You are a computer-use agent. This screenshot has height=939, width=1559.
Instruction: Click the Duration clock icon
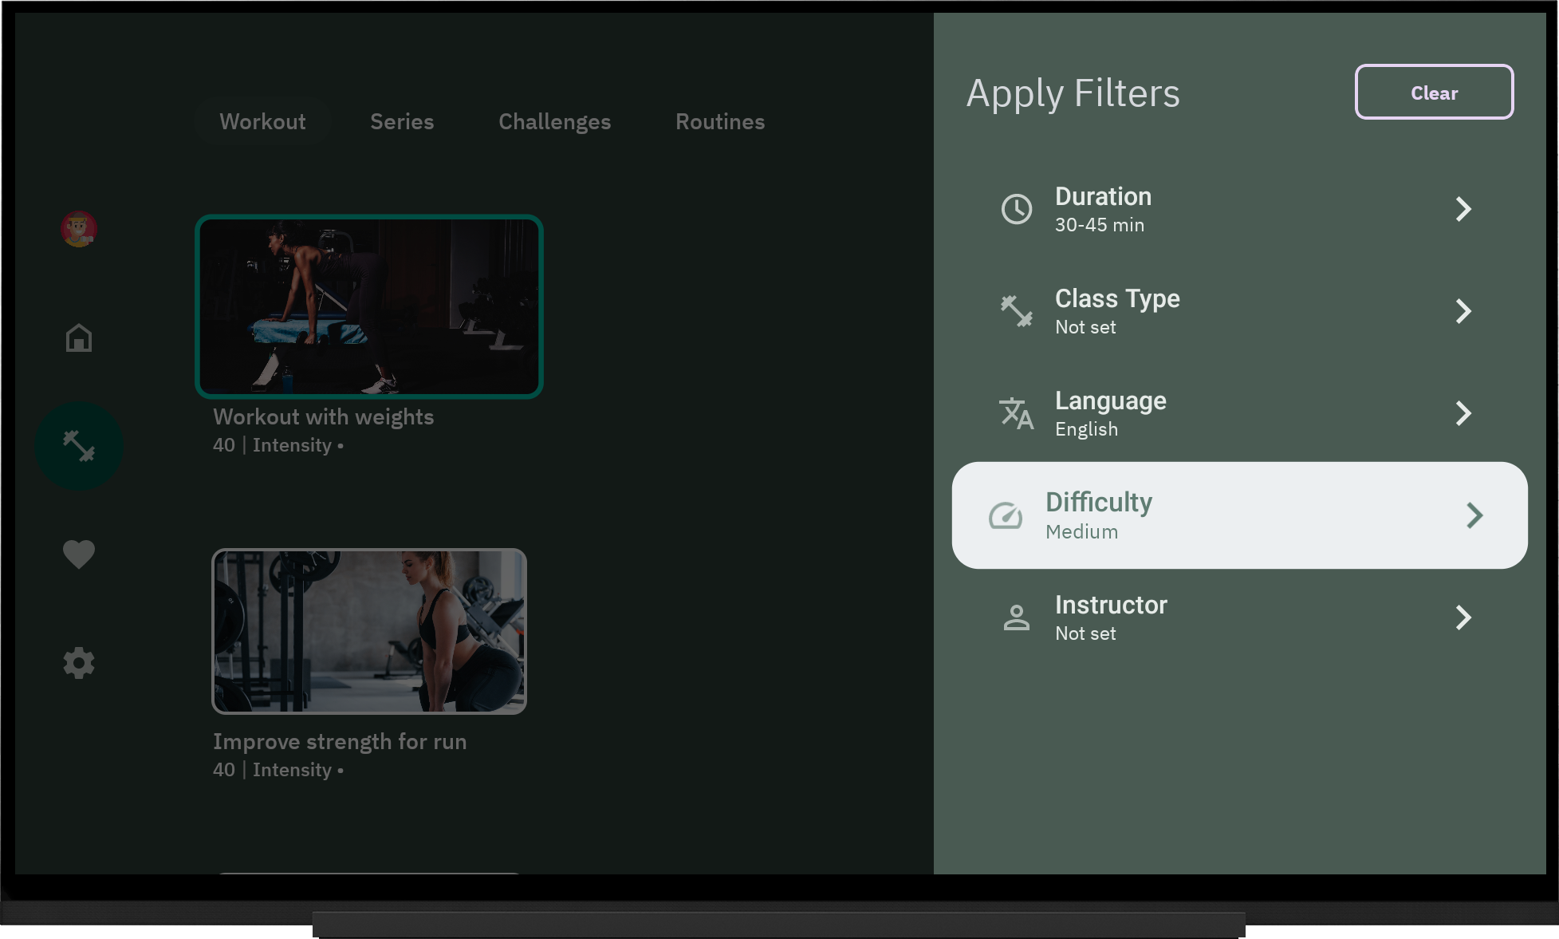pos(1017,209)
